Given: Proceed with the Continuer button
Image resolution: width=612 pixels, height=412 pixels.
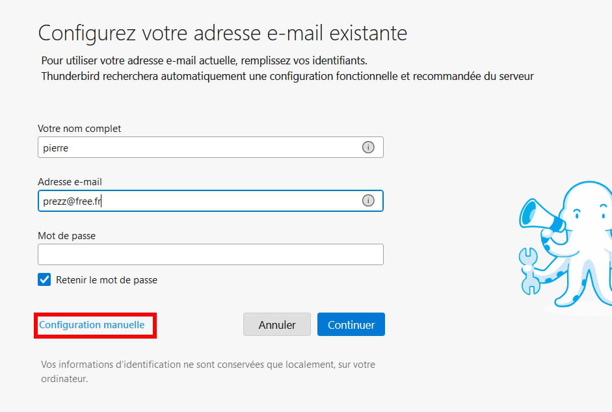Looking at the screenshot, I should 351,324.
